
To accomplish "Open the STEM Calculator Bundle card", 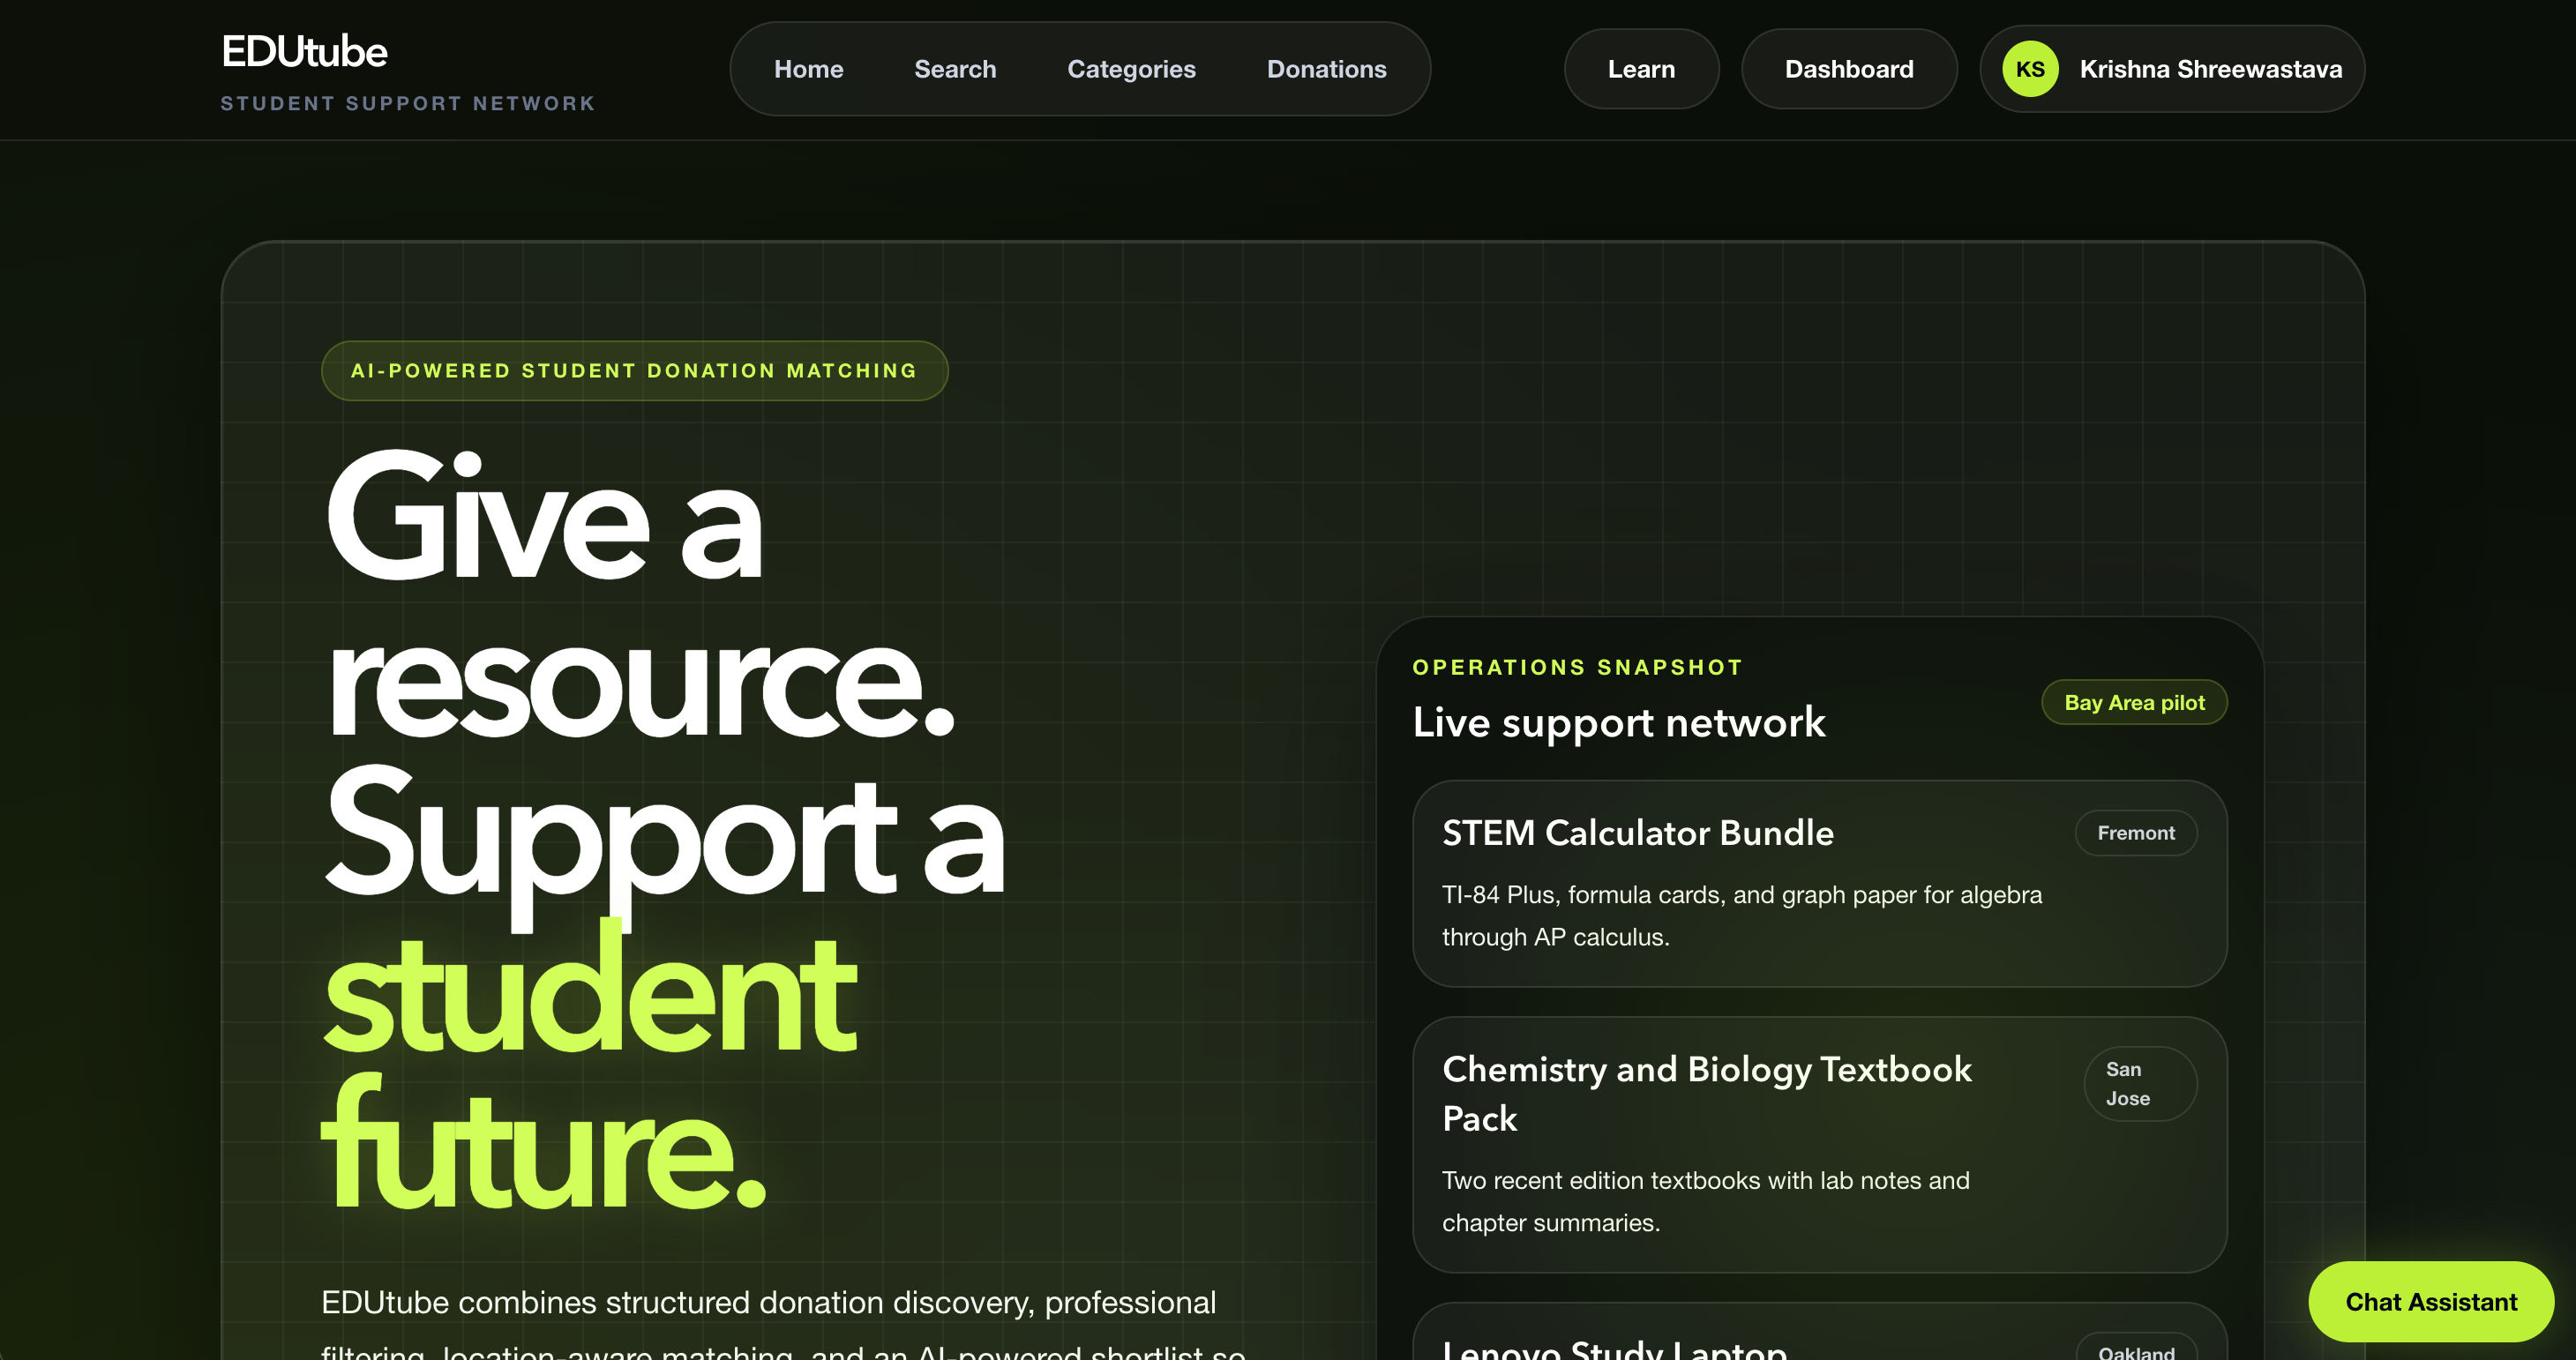I will point(1637,832).
